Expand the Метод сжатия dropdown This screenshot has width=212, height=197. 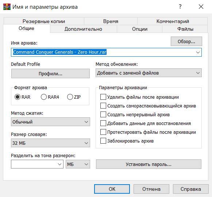pyautogui.click(x=50, y=122)
